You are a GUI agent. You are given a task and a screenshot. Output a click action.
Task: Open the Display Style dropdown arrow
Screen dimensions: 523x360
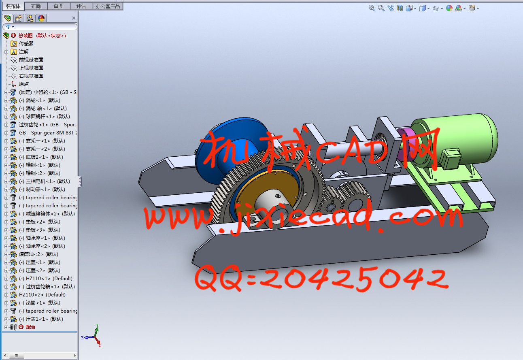click(x=428, y=9)
